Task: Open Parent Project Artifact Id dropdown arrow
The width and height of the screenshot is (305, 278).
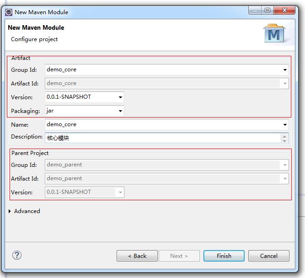Action: tap(285, 179)
